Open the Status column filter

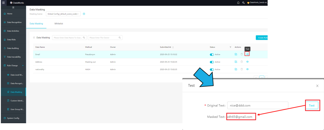[230, 47]
